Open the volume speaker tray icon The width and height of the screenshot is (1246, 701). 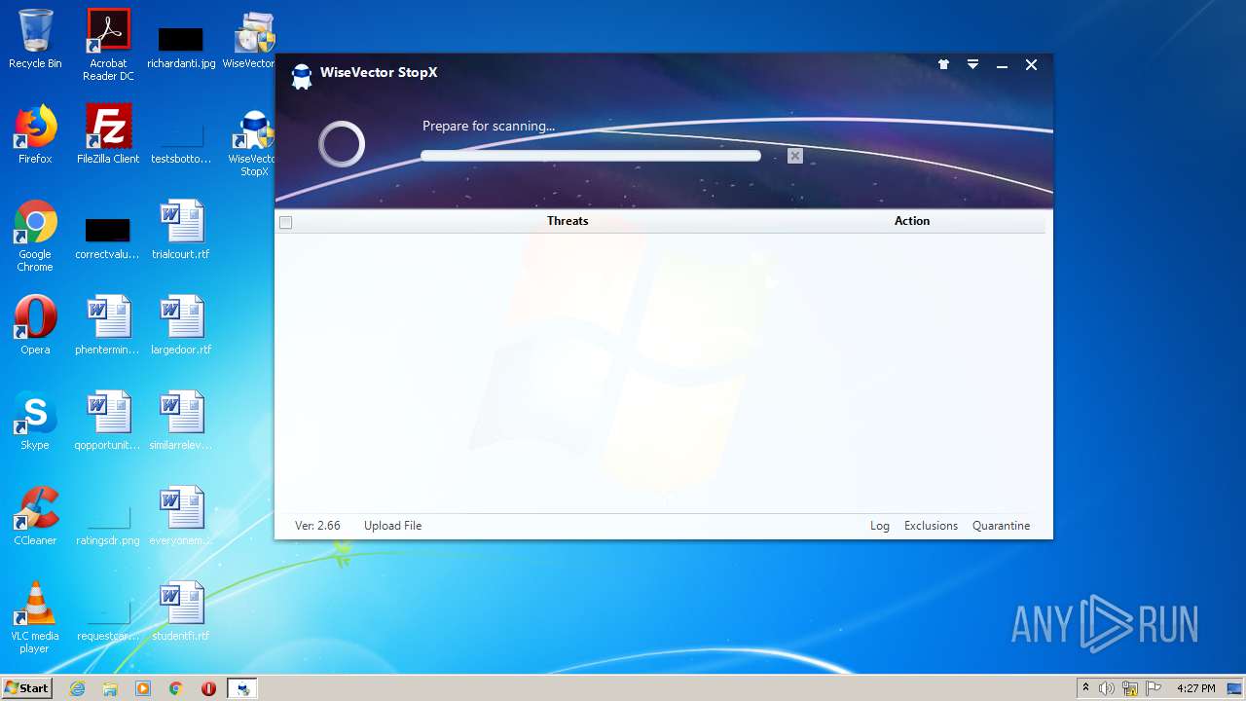(1106, 688)
